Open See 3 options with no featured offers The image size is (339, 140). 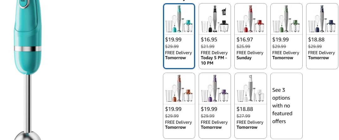286,106
